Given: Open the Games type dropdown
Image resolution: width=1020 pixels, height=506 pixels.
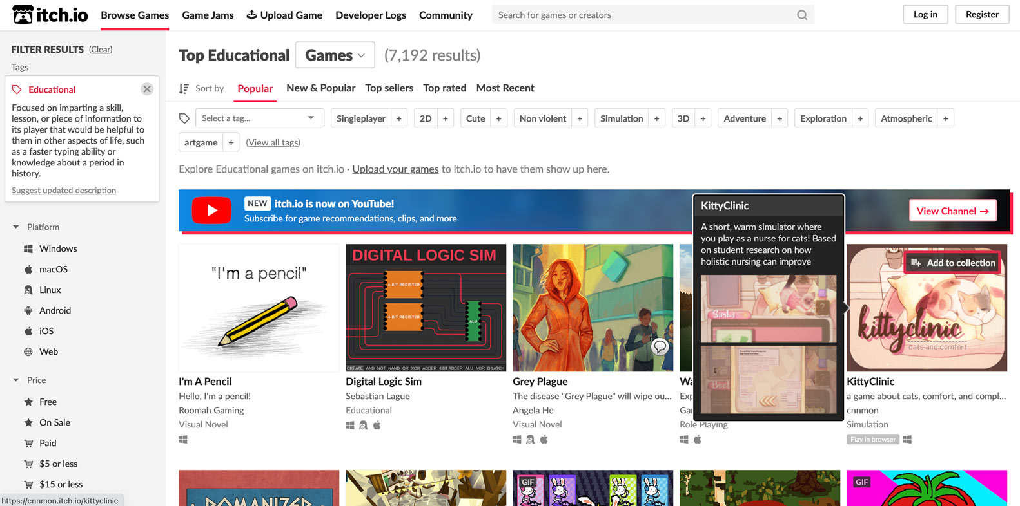Looking at the screenshot, I should pos(335,55).
